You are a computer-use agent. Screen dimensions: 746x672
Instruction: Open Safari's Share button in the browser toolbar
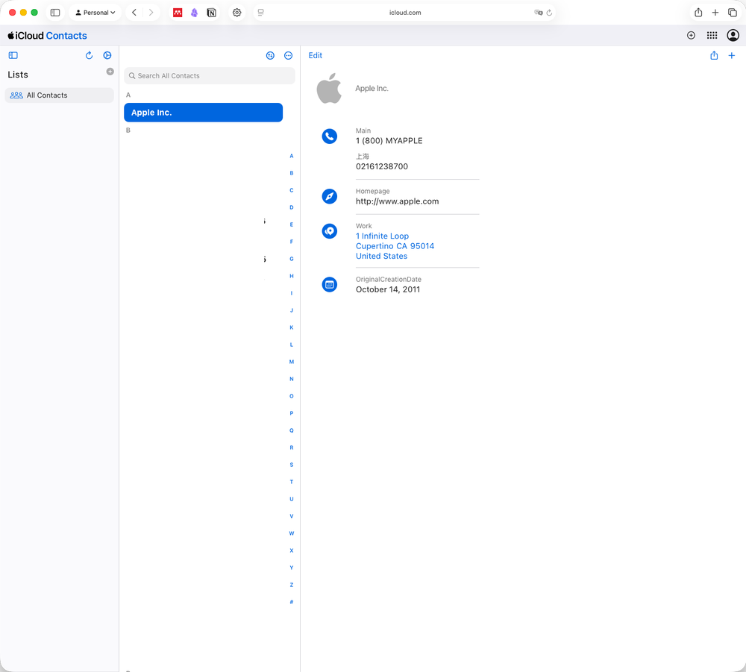point(698,13)
